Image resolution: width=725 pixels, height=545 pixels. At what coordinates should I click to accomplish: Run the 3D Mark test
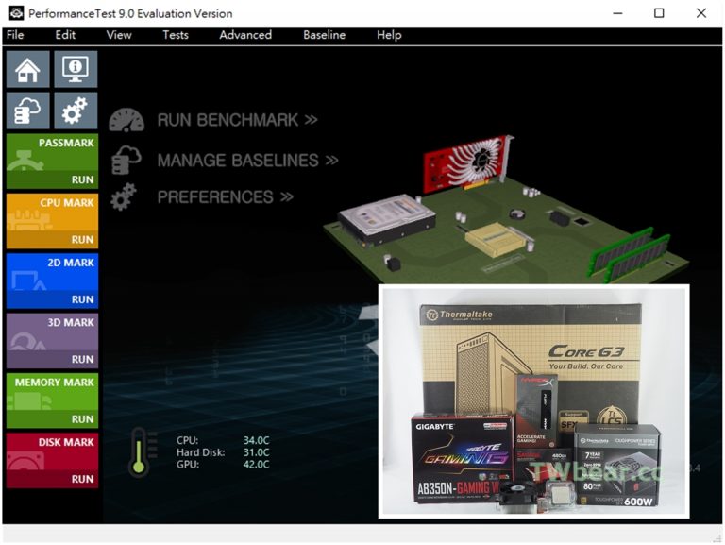coord(82,359)
